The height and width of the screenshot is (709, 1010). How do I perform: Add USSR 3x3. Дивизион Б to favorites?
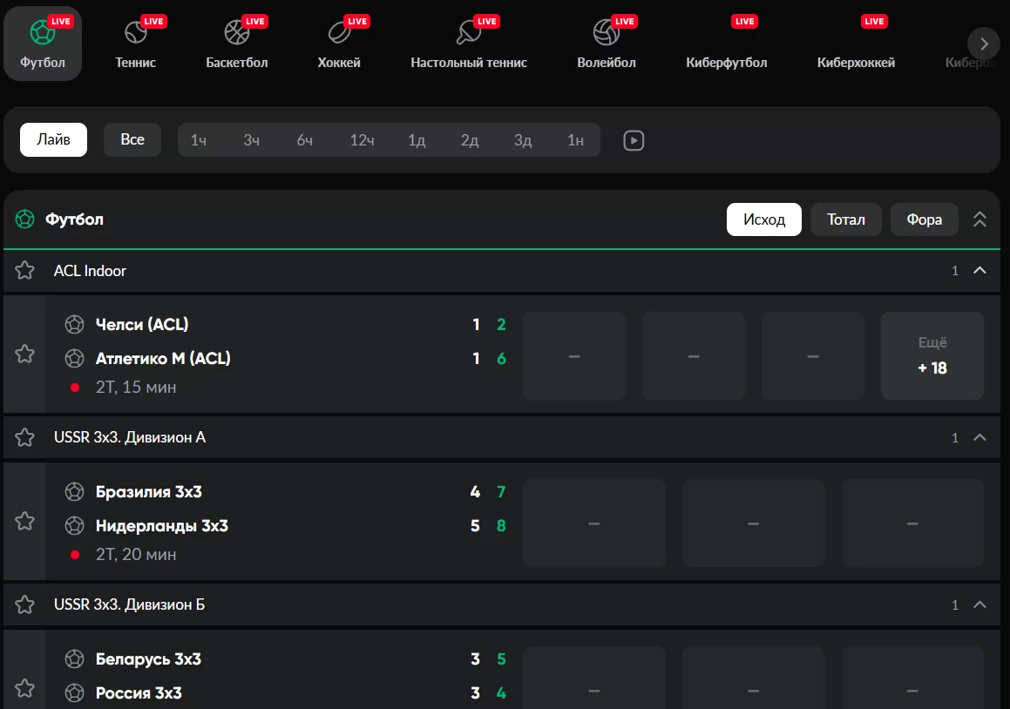pyautogui.click(x=24, y=604)
